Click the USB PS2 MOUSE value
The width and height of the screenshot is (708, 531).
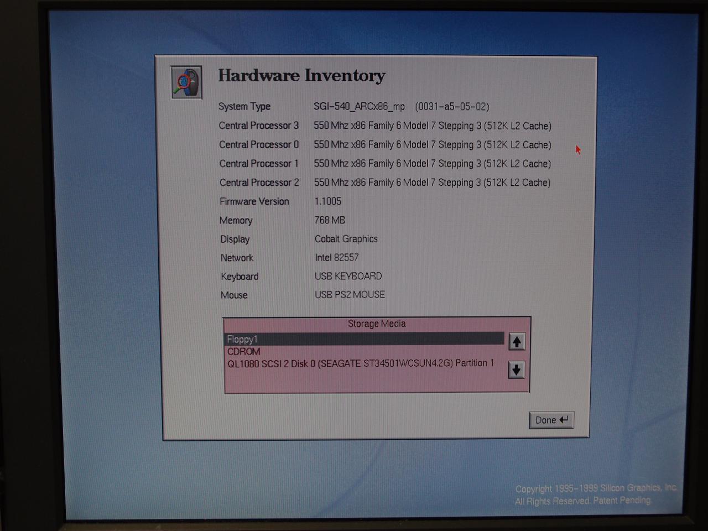click(x=350, y=295)
